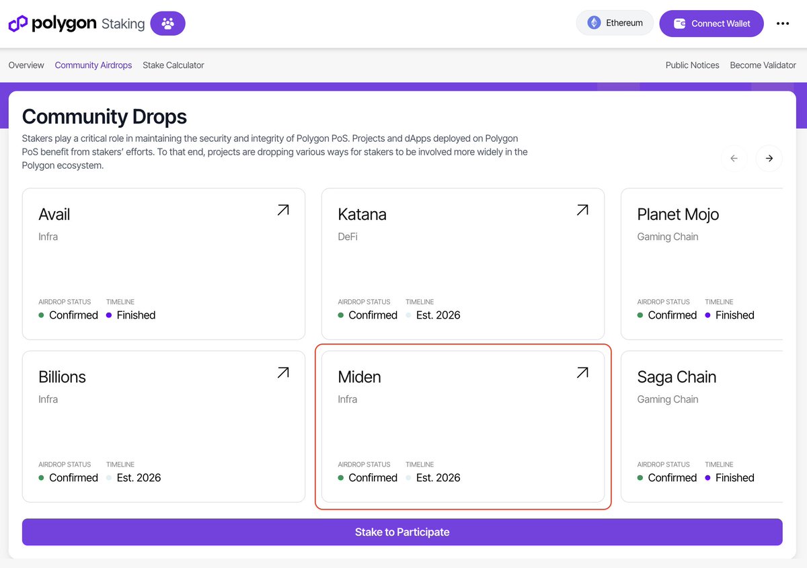Click the Katana card title
The width and height of the screenshot is (807, 568).
(x=362, y=214)
